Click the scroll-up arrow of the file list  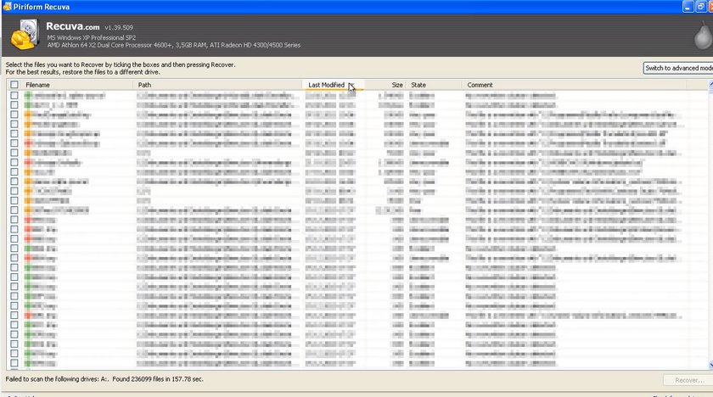click(x=710, y=85)
